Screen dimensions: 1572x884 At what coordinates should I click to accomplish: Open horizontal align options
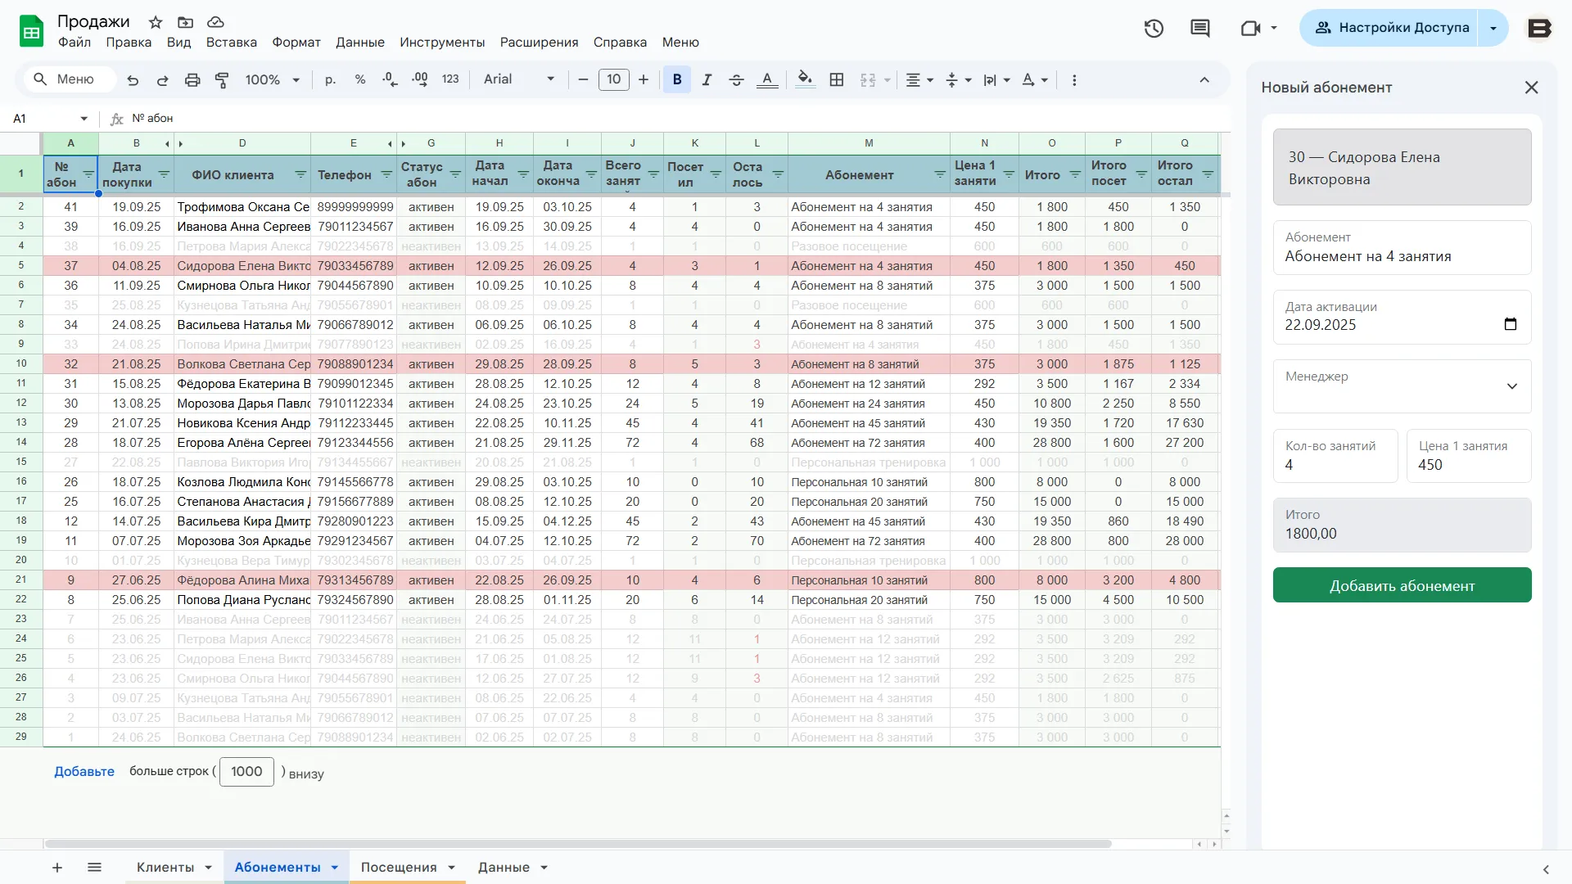[x=919, y=79]
